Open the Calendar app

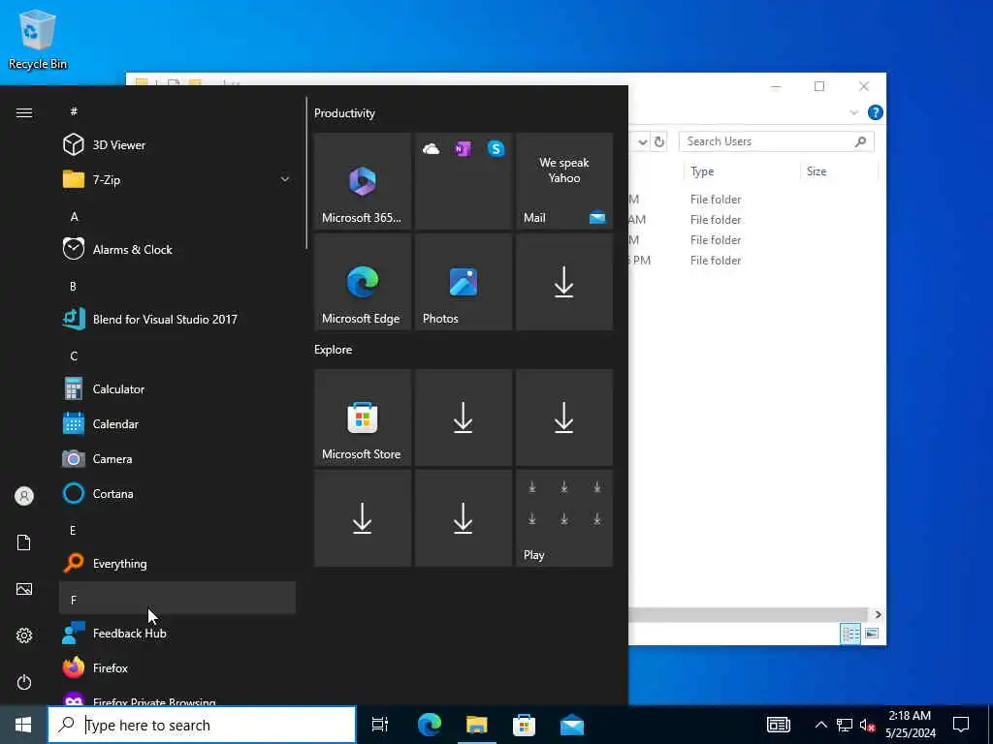point(177,423)
